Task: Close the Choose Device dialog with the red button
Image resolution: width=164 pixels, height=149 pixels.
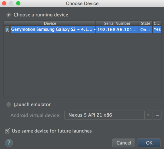Action: (4, 3)
